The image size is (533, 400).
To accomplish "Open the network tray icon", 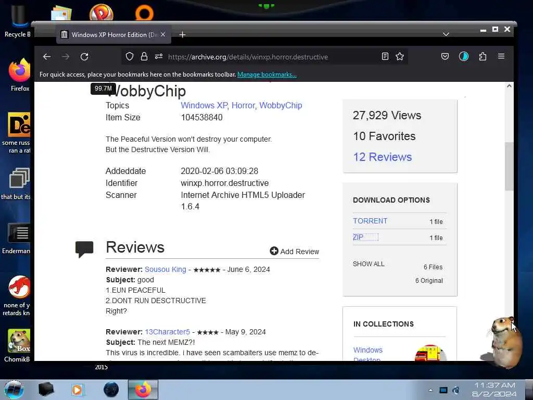I will point(443,390).
